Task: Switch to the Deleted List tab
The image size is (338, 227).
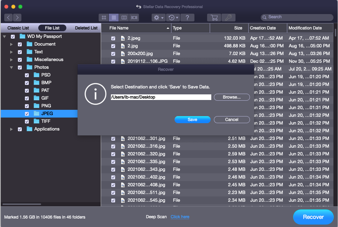Action: [86, 28]
